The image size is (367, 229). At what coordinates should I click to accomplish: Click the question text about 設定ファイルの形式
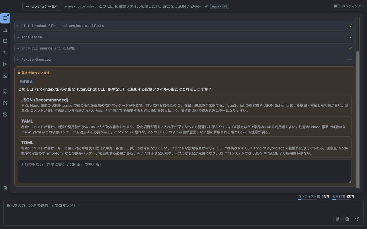115,89
